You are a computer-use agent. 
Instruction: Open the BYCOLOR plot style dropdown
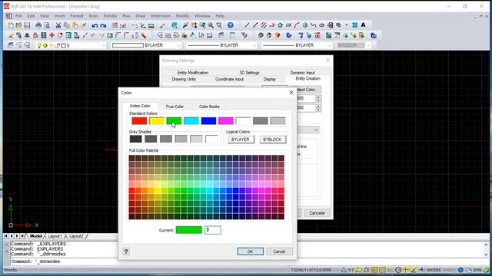click(x=369, y=46)
